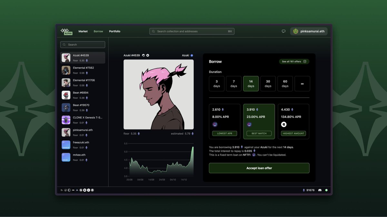Image resolution: width=387 pixels, height=217 pixels.
Task: Click the floor 5.35 value under artwork
Action: (x=134, y=134)
